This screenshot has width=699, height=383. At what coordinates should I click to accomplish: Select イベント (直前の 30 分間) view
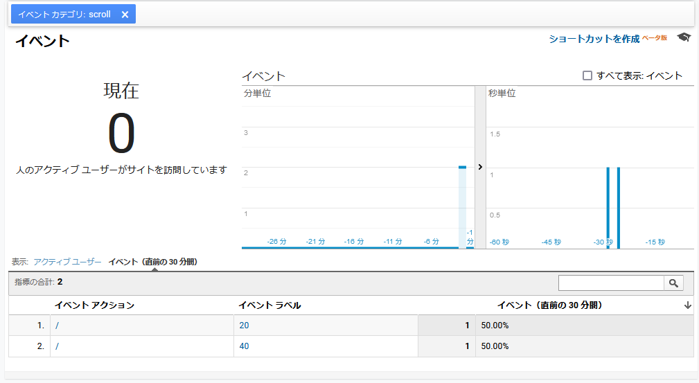point(153,262)
